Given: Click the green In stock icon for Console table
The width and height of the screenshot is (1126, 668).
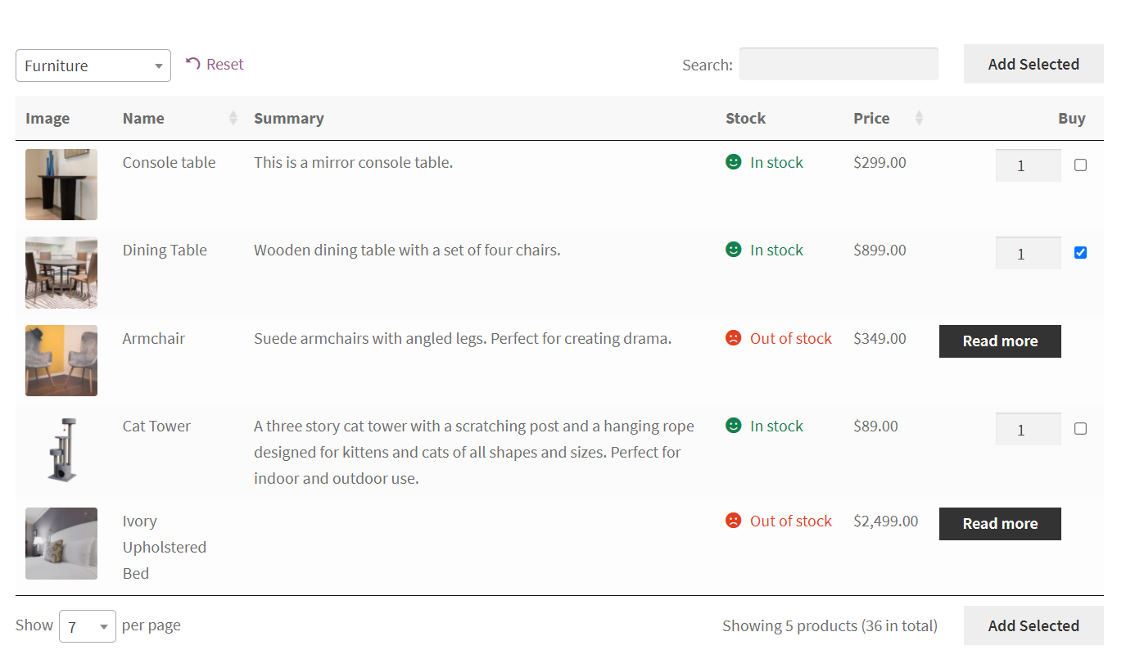Looking at the screenshot, I should click(x=732, y=162).
